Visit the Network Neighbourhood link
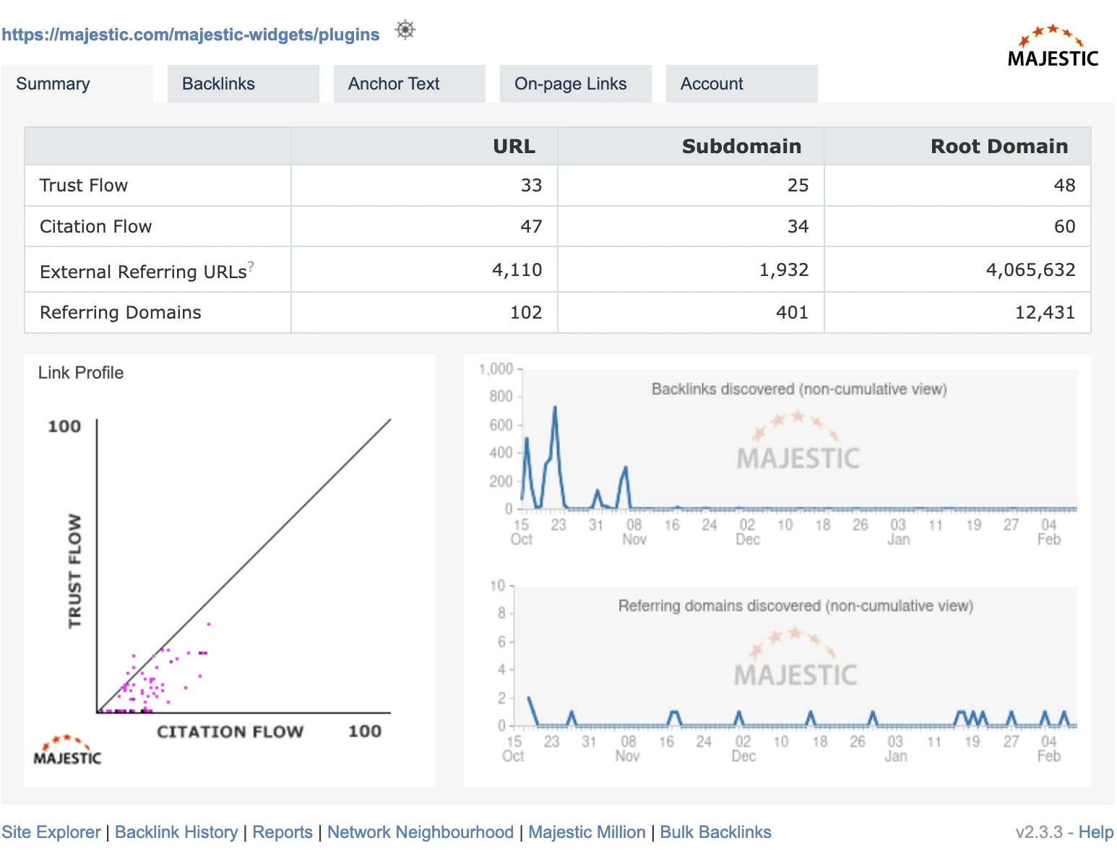1117x851 pixels. [x=421, y=832]
